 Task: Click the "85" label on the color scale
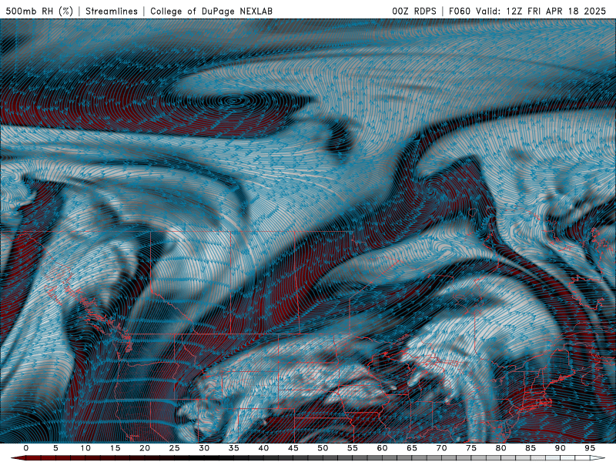tap(531, 448)
